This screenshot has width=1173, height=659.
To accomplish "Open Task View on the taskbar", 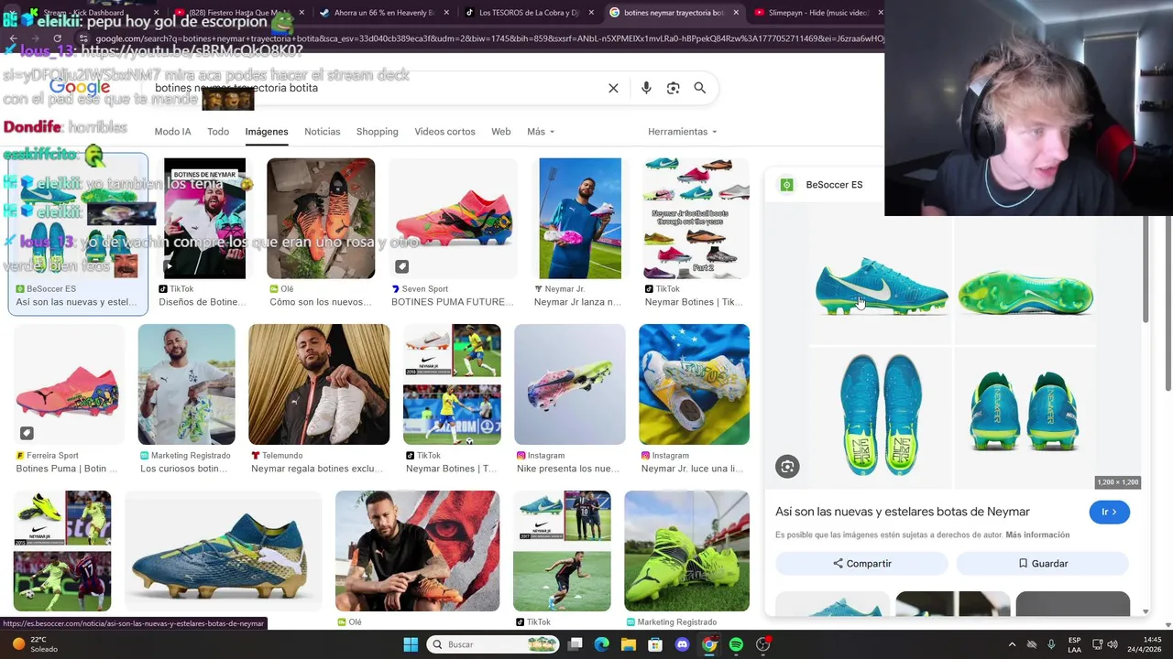I will pos(575,644).
